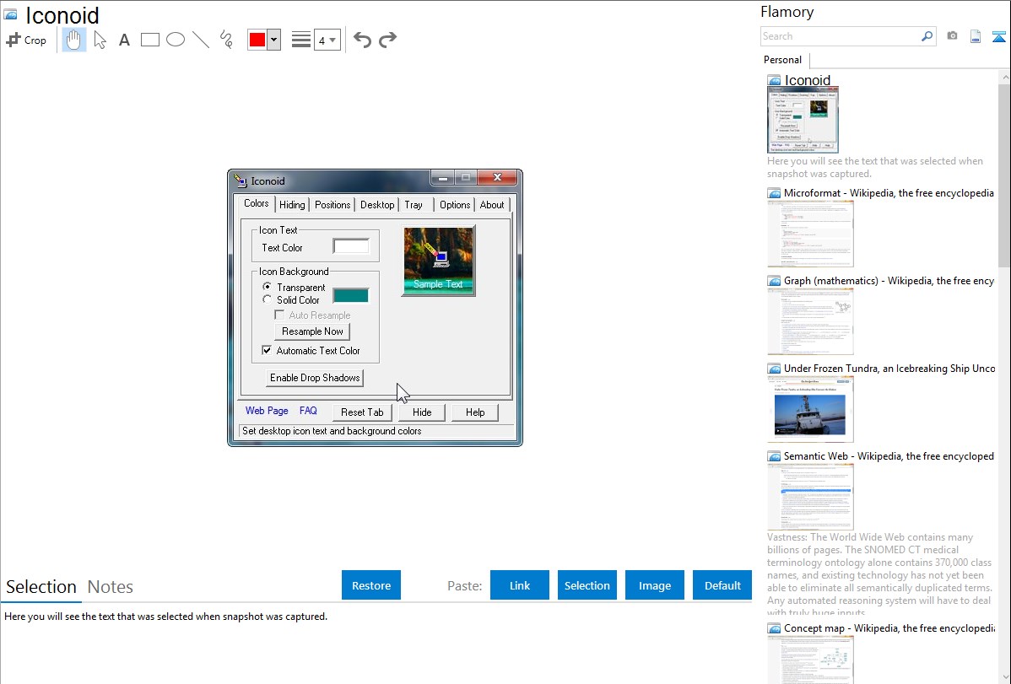Click the icon beside Under Frozen Tundra
Screen dimensions: 1011x684
[x=774, y=369]
